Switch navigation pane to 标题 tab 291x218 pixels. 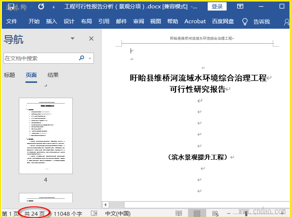[9, 75]
